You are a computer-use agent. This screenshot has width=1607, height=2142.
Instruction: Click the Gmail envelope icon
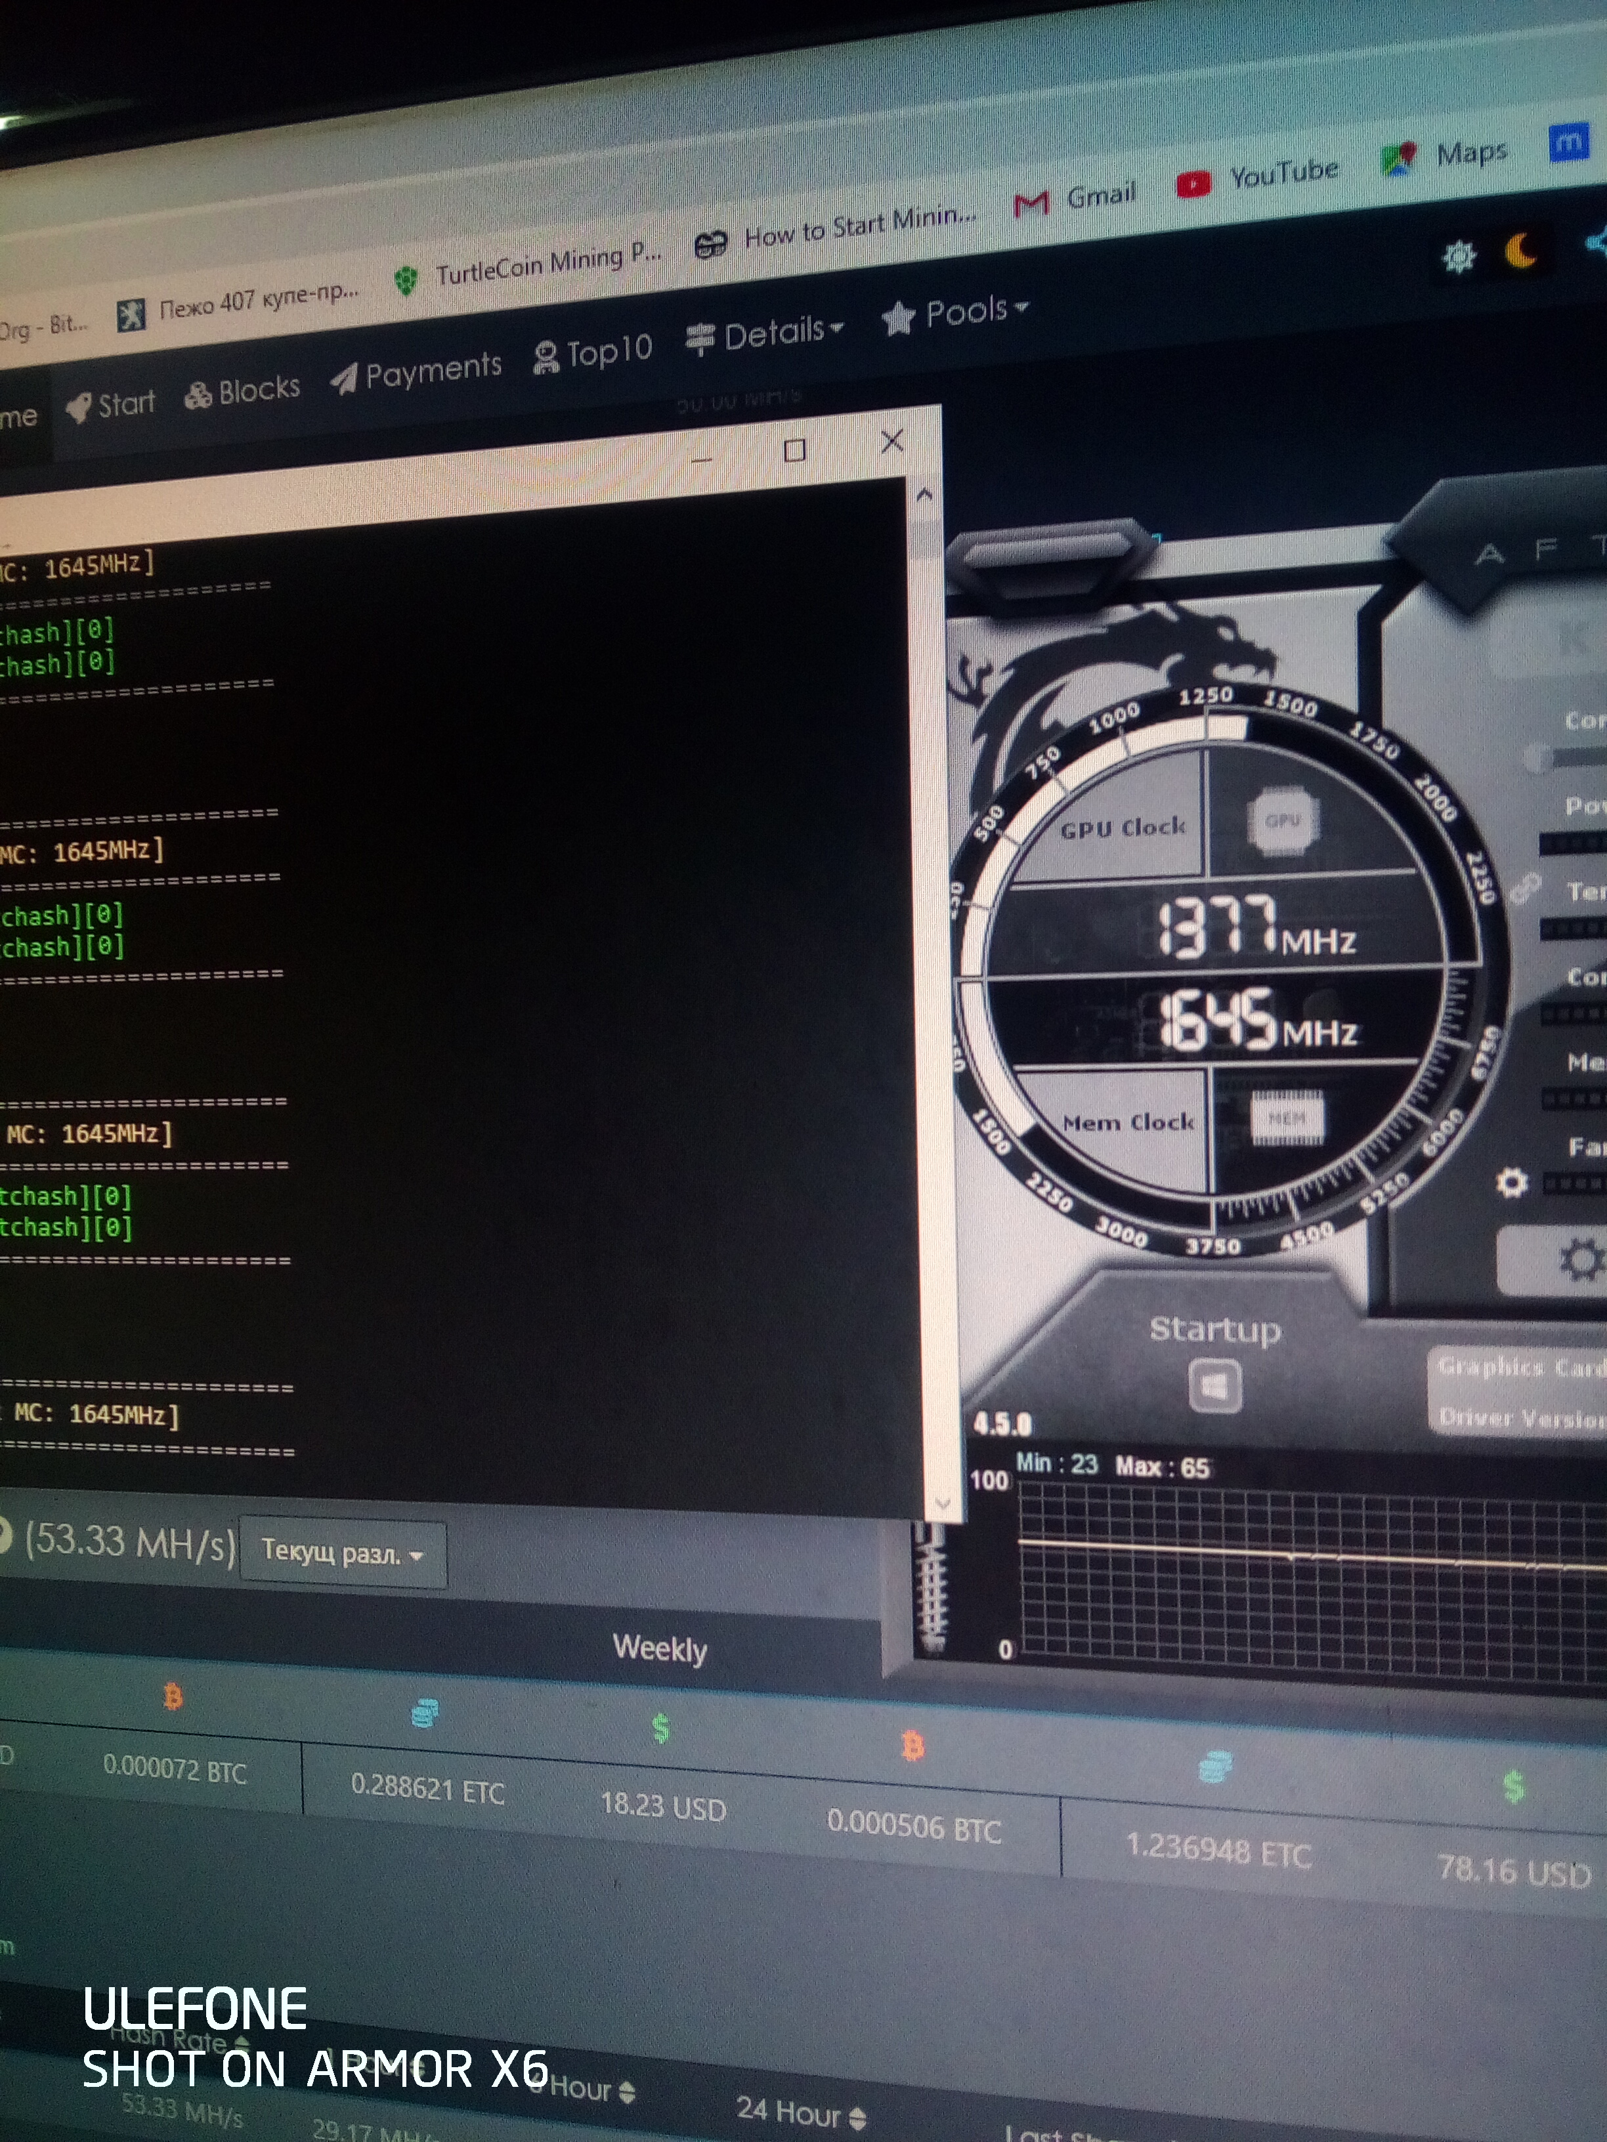[1032, 203]
